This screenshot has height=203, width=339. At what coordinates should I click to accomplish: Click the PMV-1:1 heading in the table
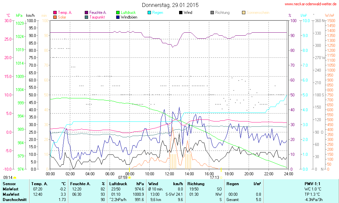[312, 184]
